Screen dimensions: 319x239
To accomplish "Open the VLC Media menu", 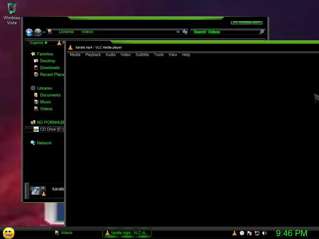I will click(75, 55).
